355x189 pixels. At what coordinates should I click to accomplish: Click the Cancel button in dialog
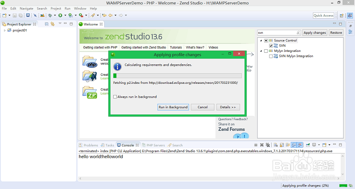coord(203,107)
